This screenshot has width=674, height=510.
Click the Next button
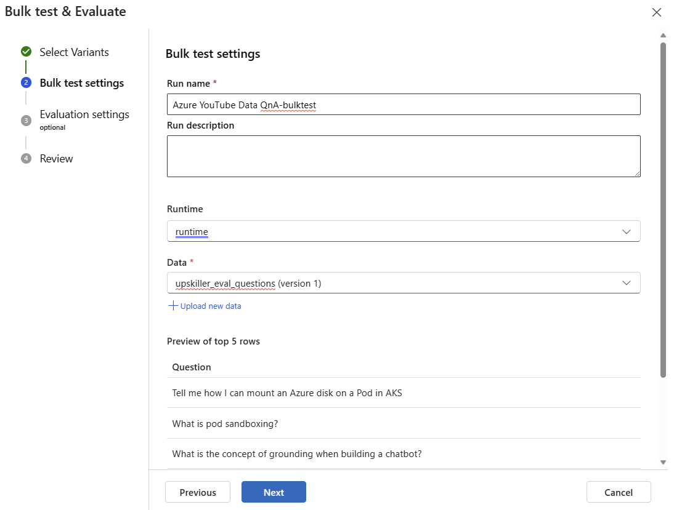(x=274, y=492)
